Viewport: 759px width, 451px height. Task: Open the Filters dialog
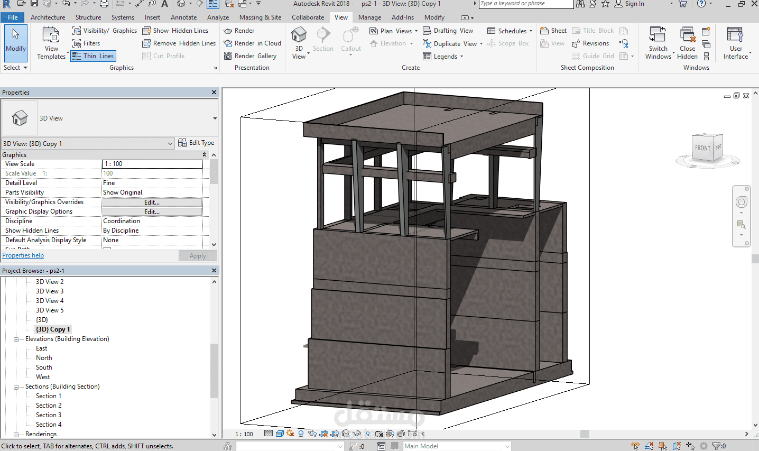[86, 43]
